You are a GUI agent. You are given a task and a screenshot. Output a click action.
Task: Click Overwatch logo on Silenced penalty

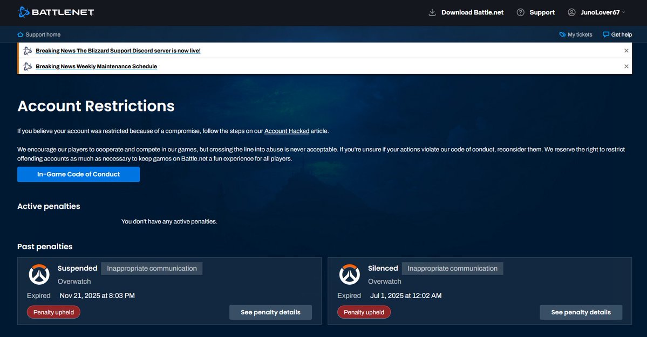(x=350, y=275)
